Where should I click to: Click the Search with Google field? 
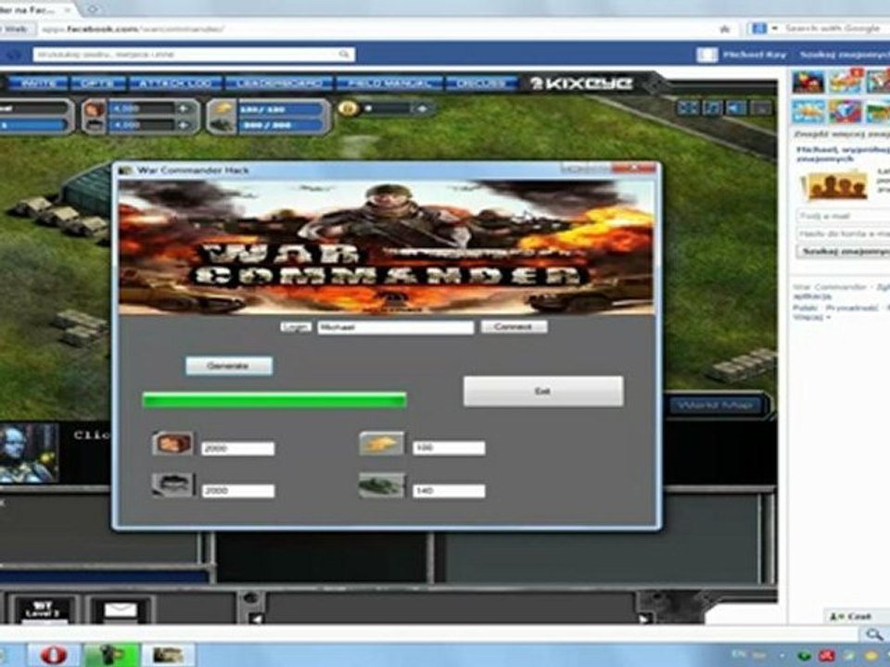point(834,29)
